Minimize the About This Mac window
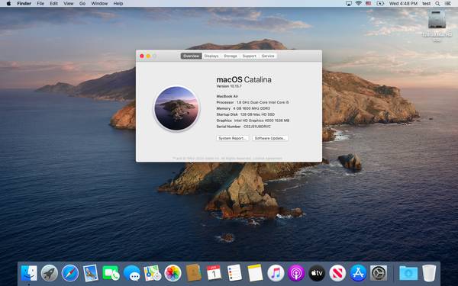The width and height of the screenshot is (458, 286). (x=148, y=56)
